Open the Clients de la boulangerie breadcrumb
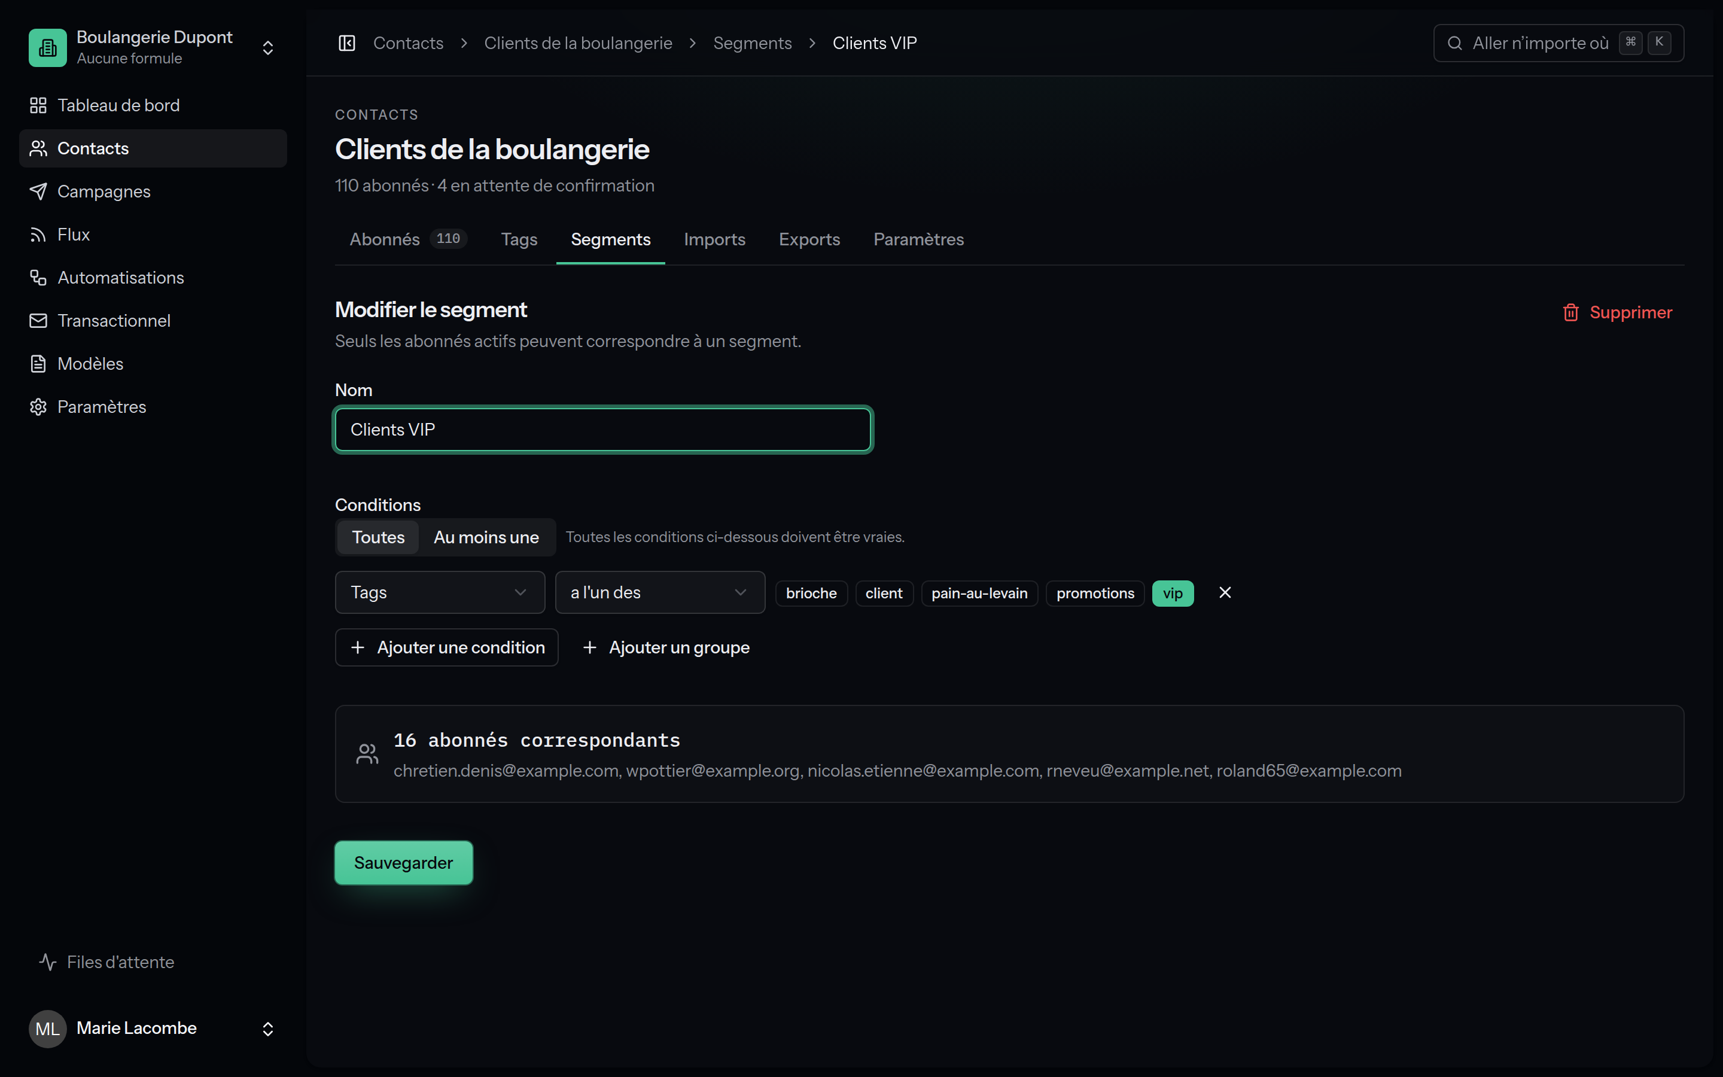 pos(578,44)
